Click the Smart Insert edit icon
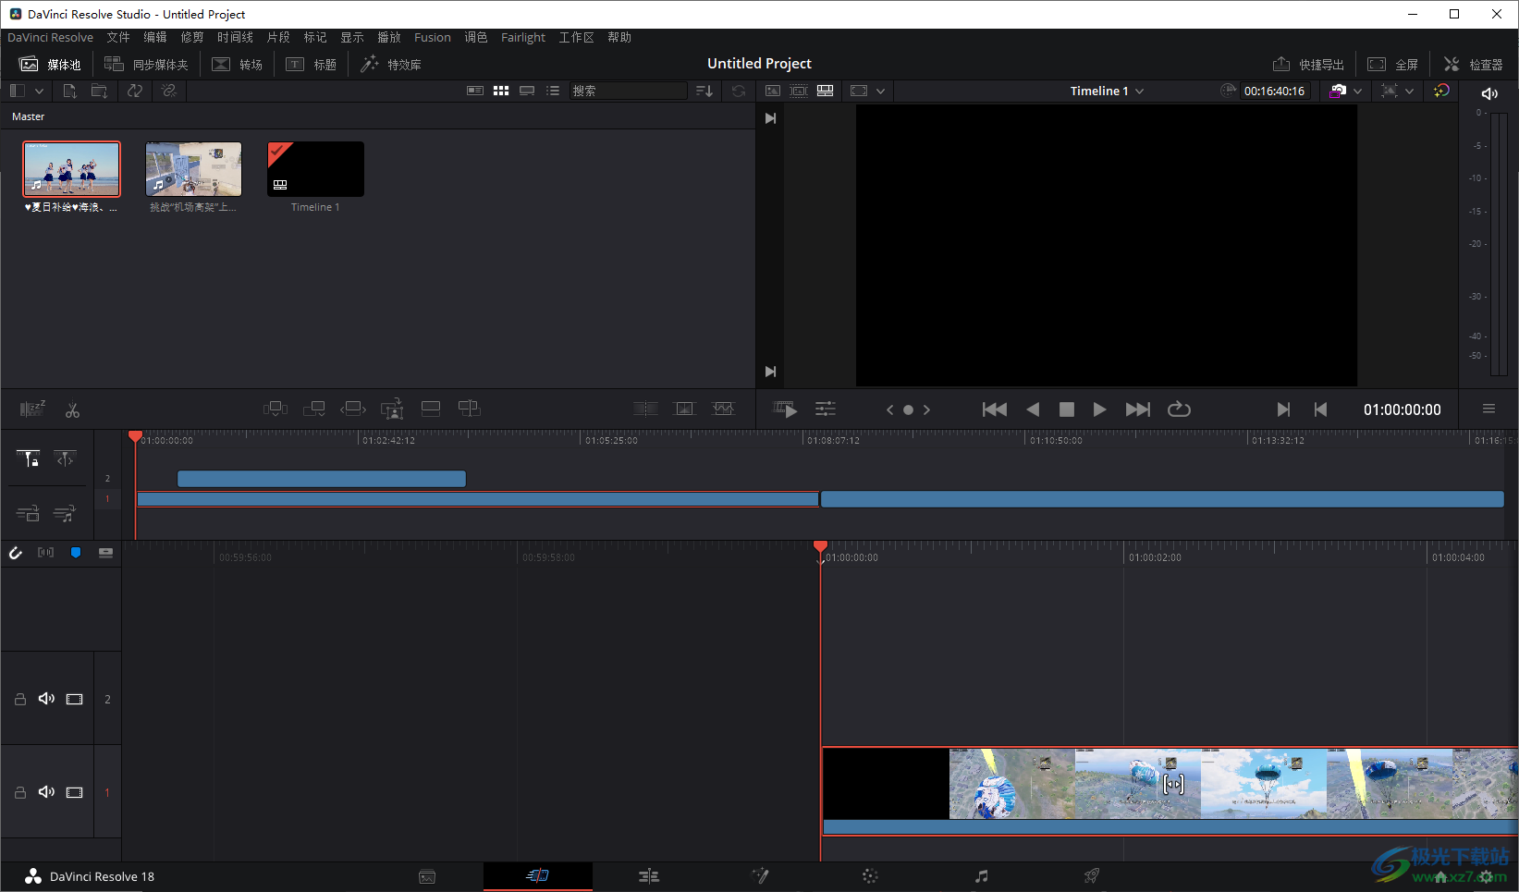This screenshot has width=1519, height=892. coord(276,409)
